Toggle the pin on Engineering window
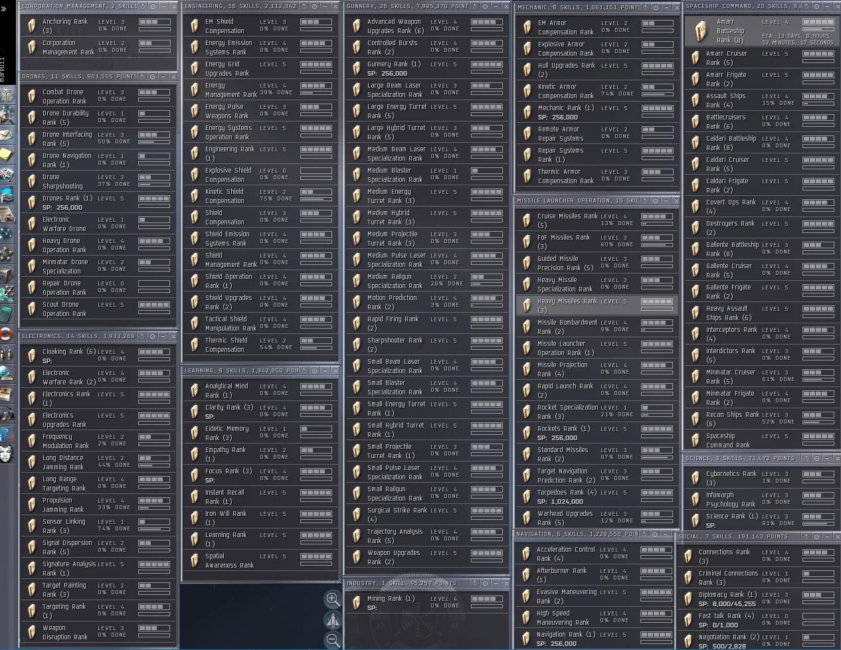This screenshot has width=841, height=650. coord(305,6)
